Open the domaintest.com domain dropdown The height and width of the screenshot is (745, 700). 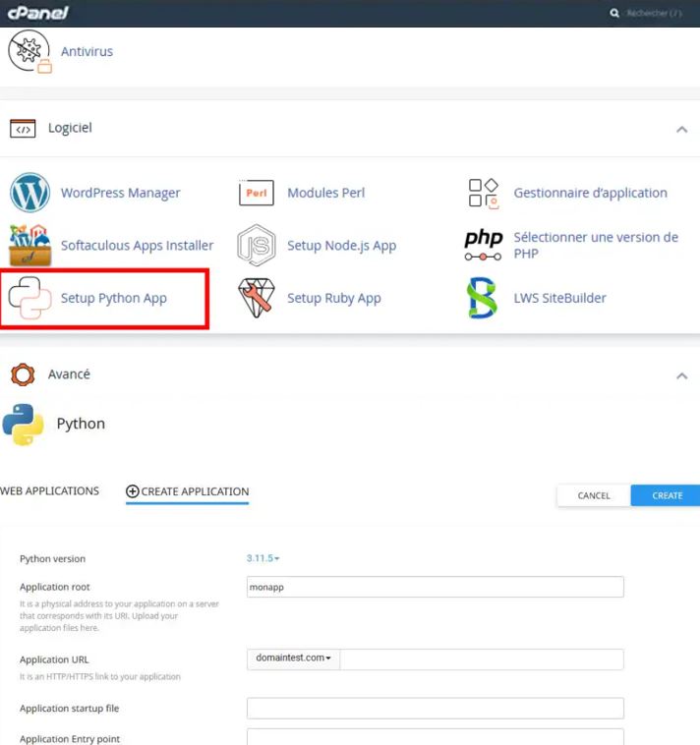pos(293,659)
